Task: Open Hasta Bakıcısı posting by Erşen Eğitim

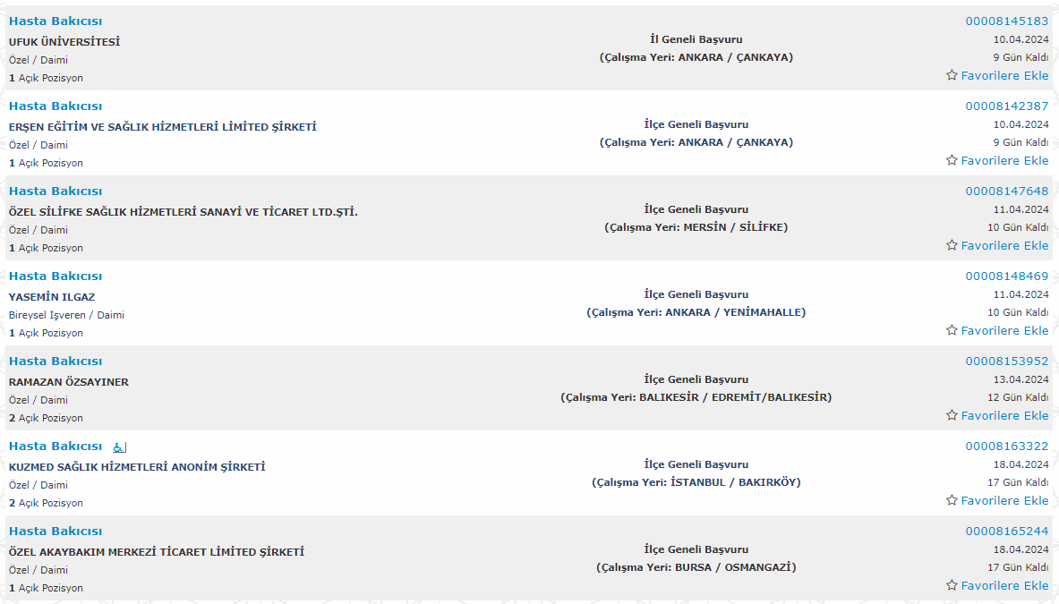Action: [56, 106]
